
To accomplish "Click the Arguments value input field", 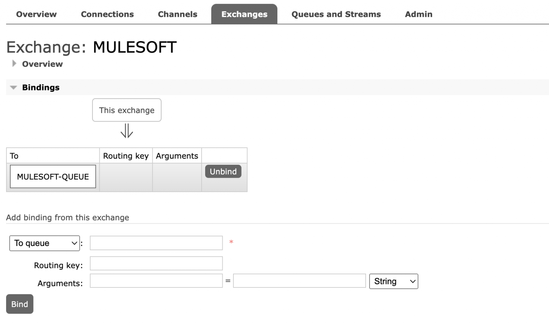I will click(299, 281).
